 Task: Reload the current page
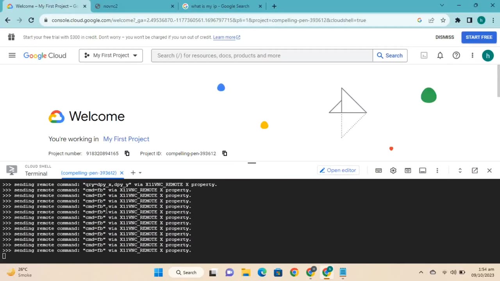(x=31, y=20)
